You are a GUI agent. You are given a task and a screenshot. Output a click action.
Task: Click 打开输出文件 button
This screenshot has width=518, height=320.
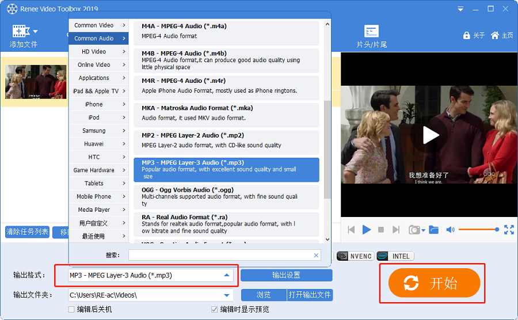(310, 295)
